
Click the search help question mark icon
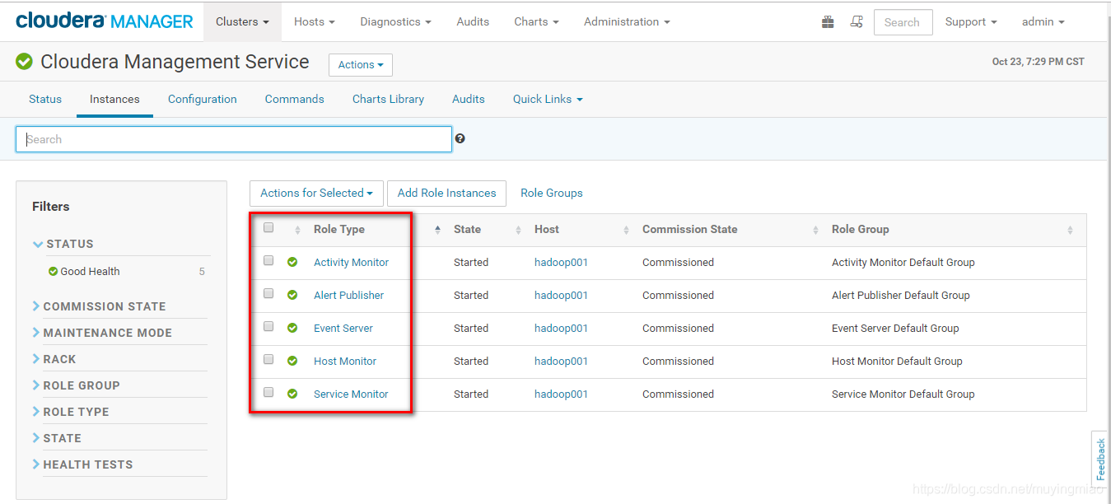click(x=460, y=138)
